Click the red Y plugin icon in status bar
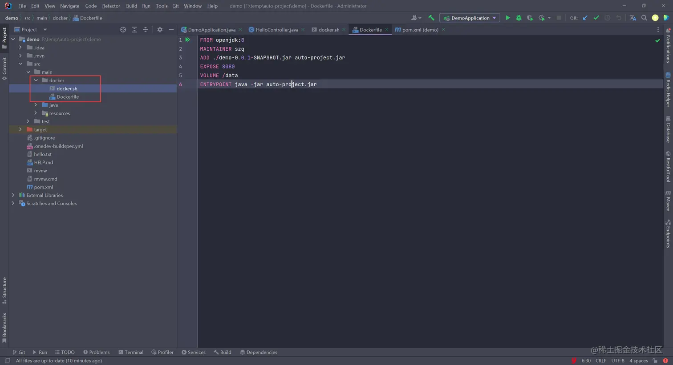This screenshot has width=673, height=365. point(574,361)
